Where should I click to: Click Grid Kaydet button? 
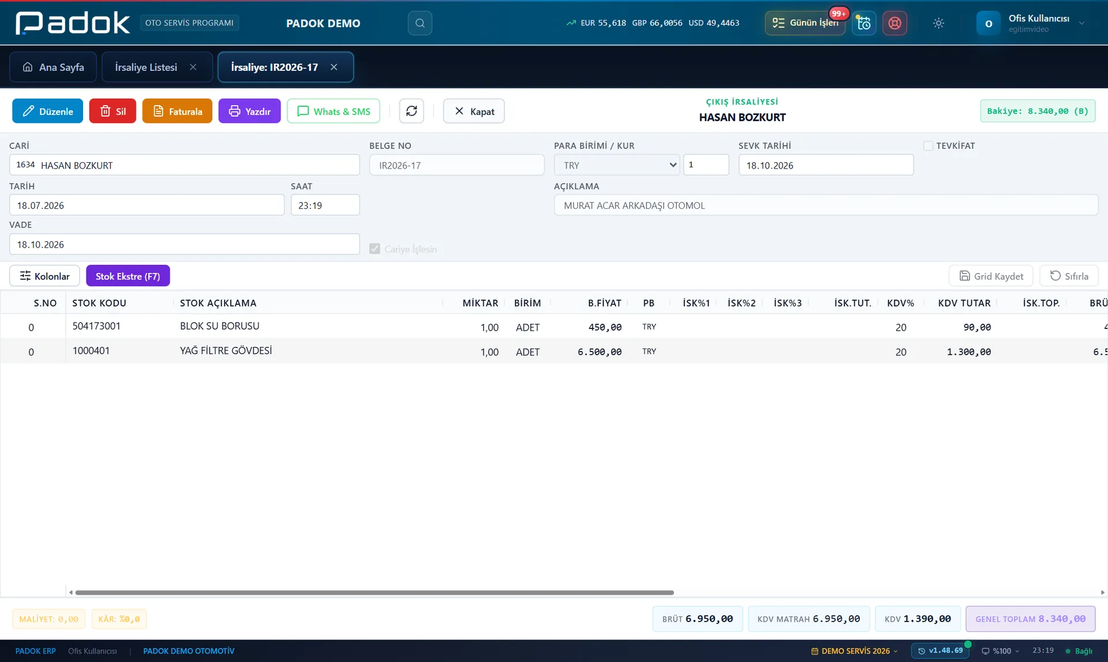991,276
